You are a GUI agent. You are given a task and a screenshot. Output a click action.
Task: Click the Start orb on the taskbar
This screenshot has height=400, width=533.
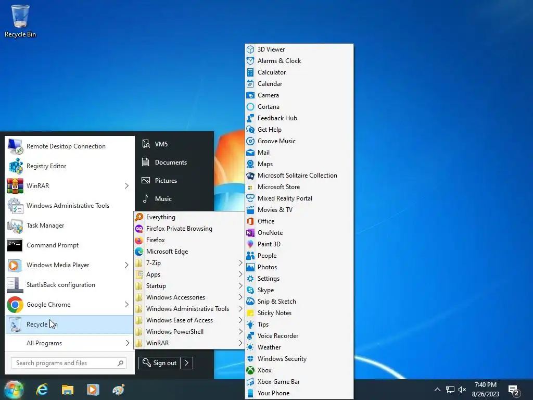14,390
